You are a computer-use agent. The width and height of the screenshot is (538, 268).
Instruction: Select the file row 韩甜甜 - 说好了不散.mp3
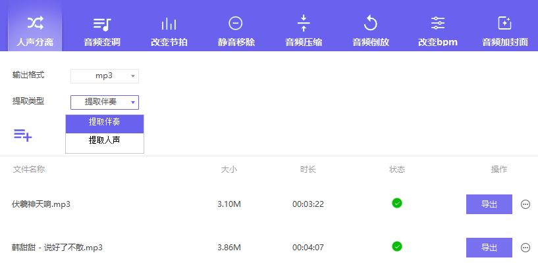(x=58, y=248)
